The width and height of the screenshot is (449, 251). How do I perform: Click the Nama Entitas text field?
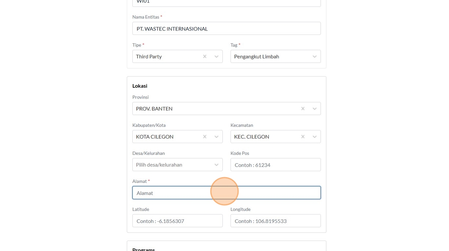pos(226,28)
